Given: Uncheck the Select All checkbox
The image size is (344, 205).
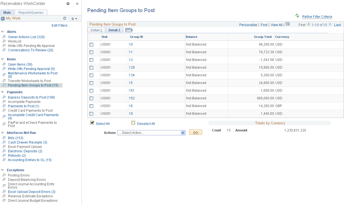Looking at the screenshot, I should 92,123.
